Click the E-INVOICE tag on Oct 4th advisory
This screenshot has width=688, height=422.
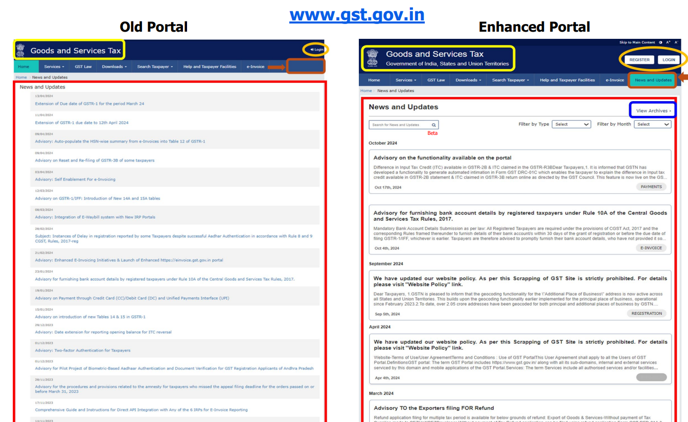(x=651, y=248)
